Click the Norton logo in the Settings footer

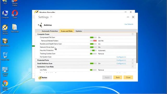(43, 78)
